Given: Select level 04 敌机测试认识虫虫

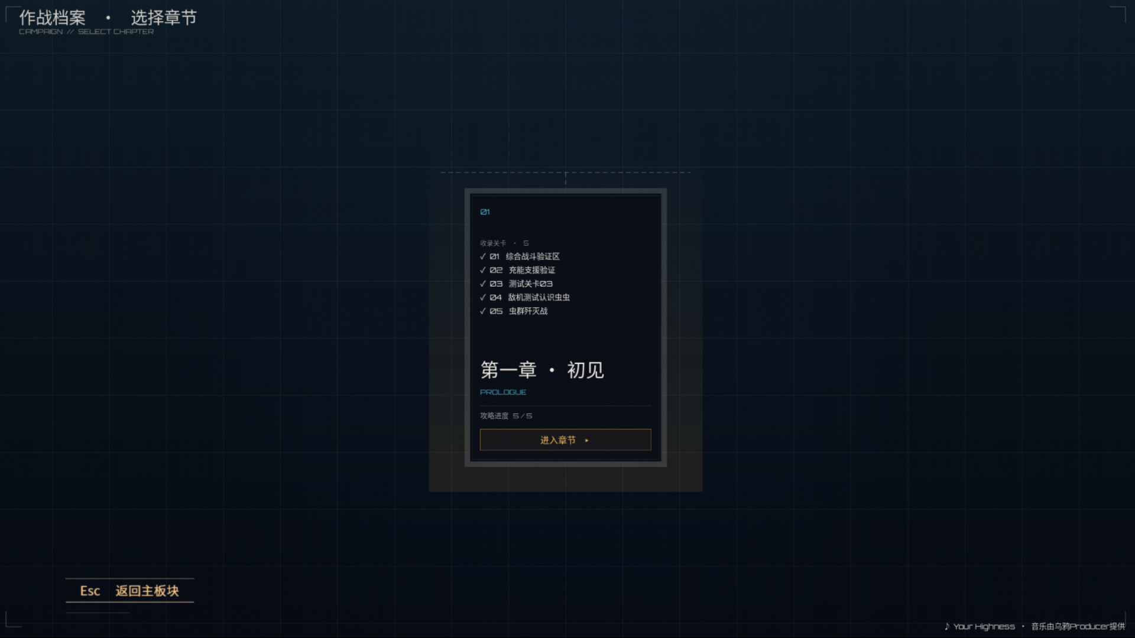Looking at the screenshot, I should 525,297.
